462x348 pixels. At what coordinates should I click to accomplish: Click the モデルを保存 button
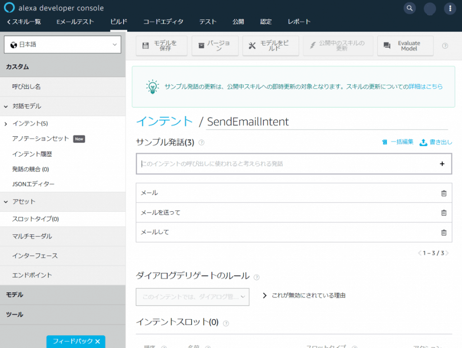pyautogui.click(x=162, y=46)
